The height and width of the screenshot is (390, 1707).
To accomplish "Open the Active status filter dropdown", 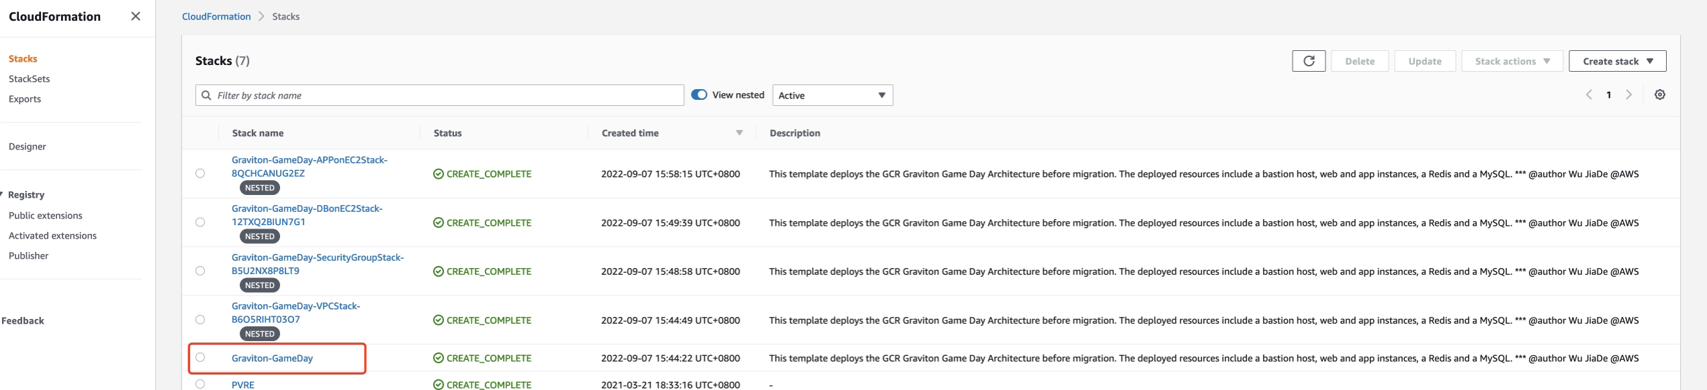I will click(832, 95).
